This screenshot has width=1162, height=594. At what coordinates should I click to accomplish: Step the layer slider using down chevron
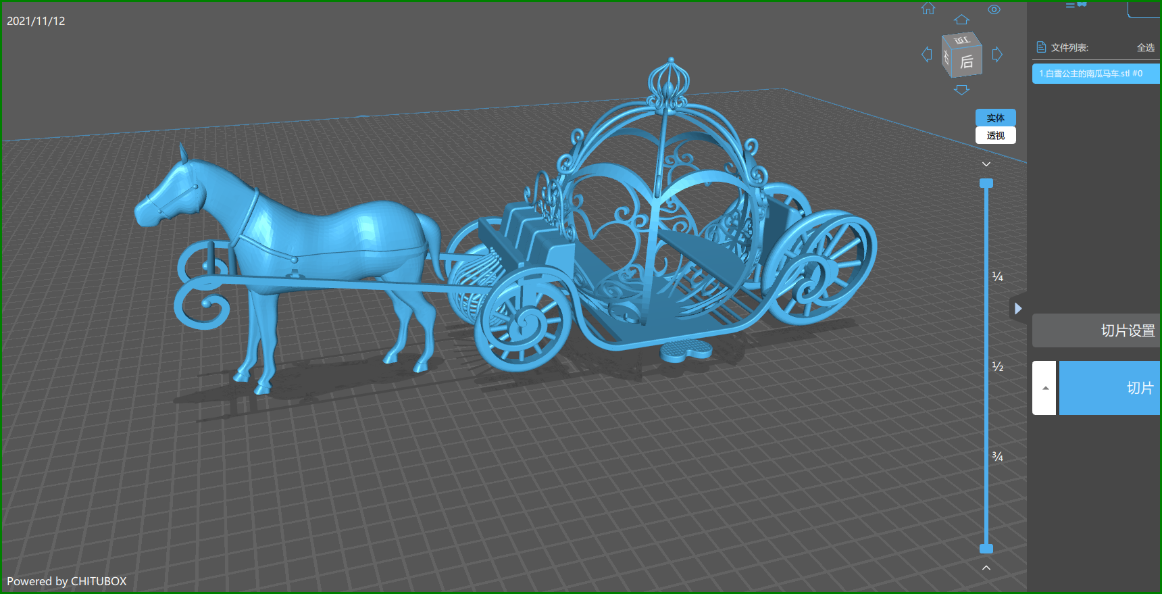tap(986, 164)
